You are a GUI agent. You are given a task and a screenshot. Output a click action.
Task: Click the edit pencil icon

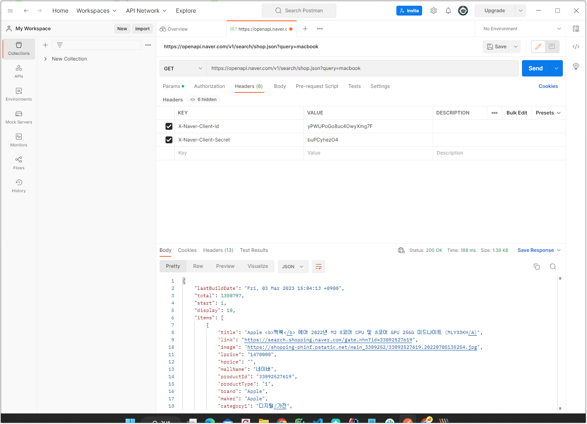pos(538,47)
